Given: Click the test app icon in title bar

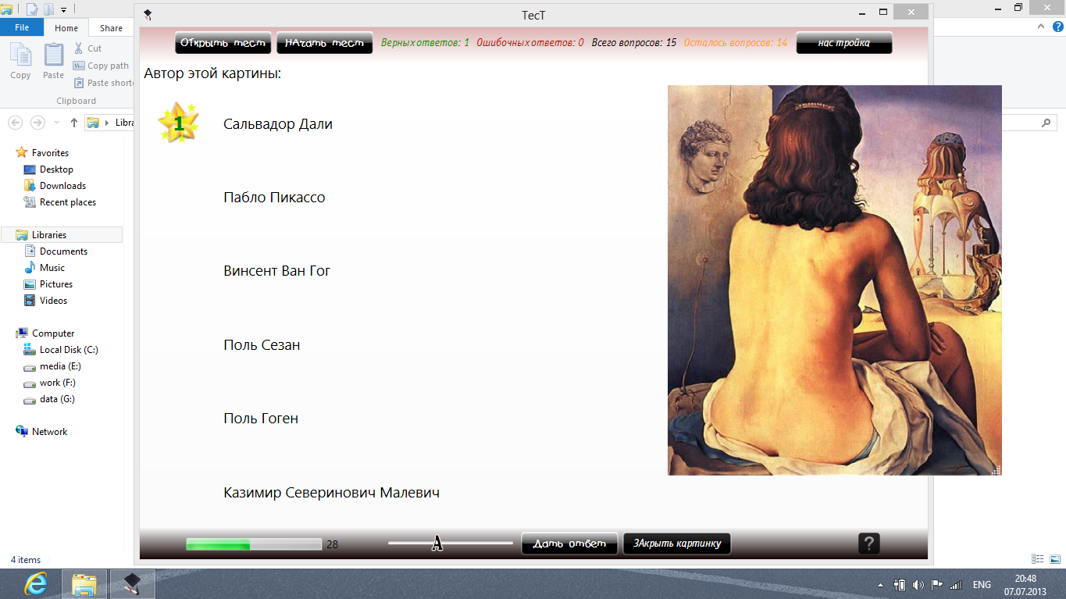Looking at the screenshot, I should coord(148,14).
